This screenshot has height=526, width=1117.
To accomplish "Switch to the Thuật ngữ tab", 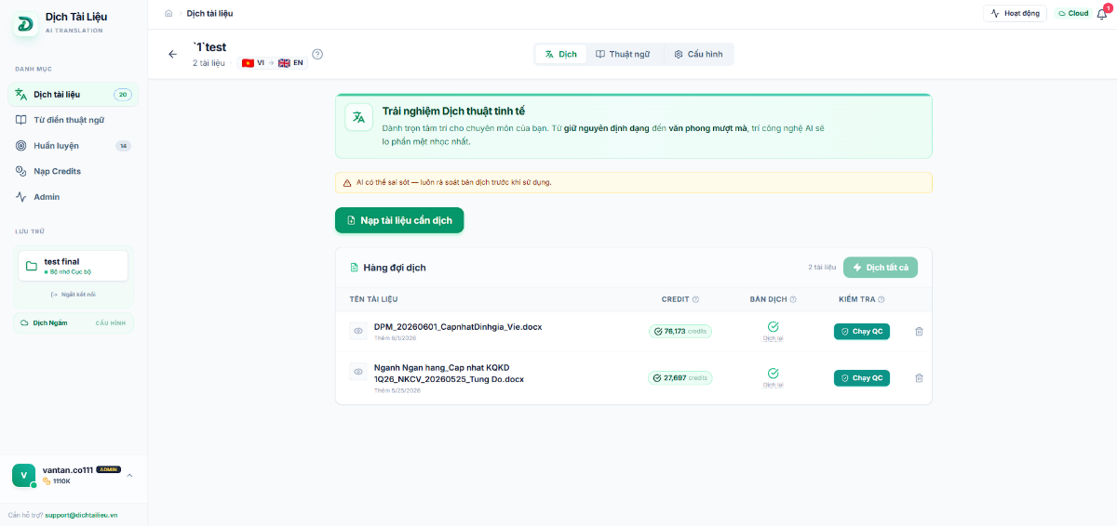I will point(623,54).
